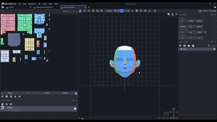Click UV mirror horizontally icon
Viewport: 217px width, 122px height.
tap(15, 97)
